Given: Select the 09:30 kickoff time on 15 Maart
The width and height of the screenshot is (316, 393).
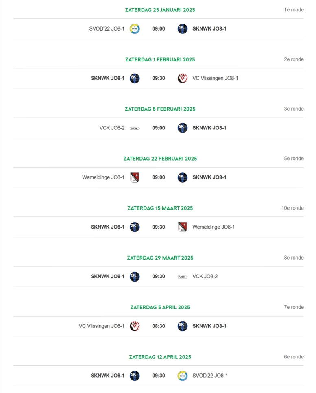Looking at the screenshot, I should point(159,227).
